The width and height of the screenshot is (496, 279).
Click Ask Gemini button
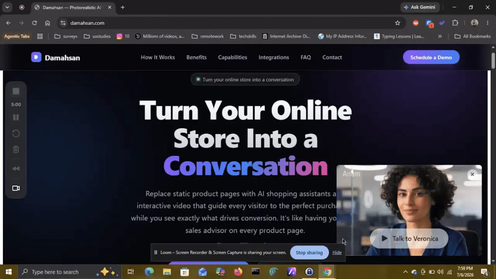click(420, 7)
